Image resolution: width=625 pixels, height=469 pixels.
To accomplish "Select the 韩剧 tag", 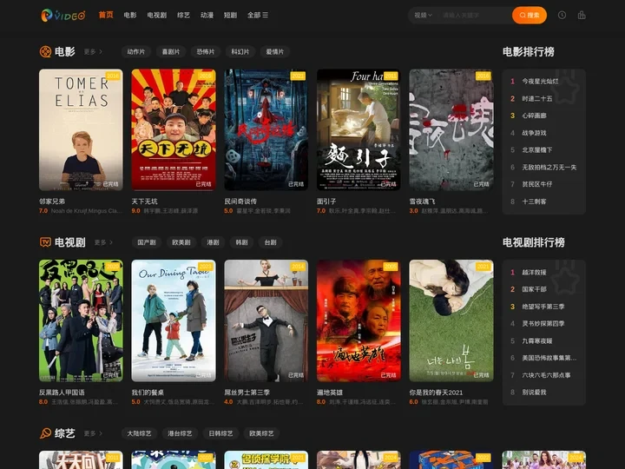I will (241, 242).
